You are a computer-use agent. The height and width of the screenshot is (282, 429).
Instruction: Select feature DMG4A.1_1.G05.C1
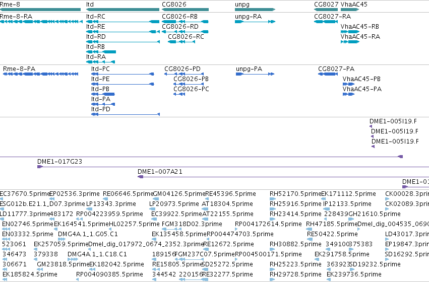coord(62,239)
